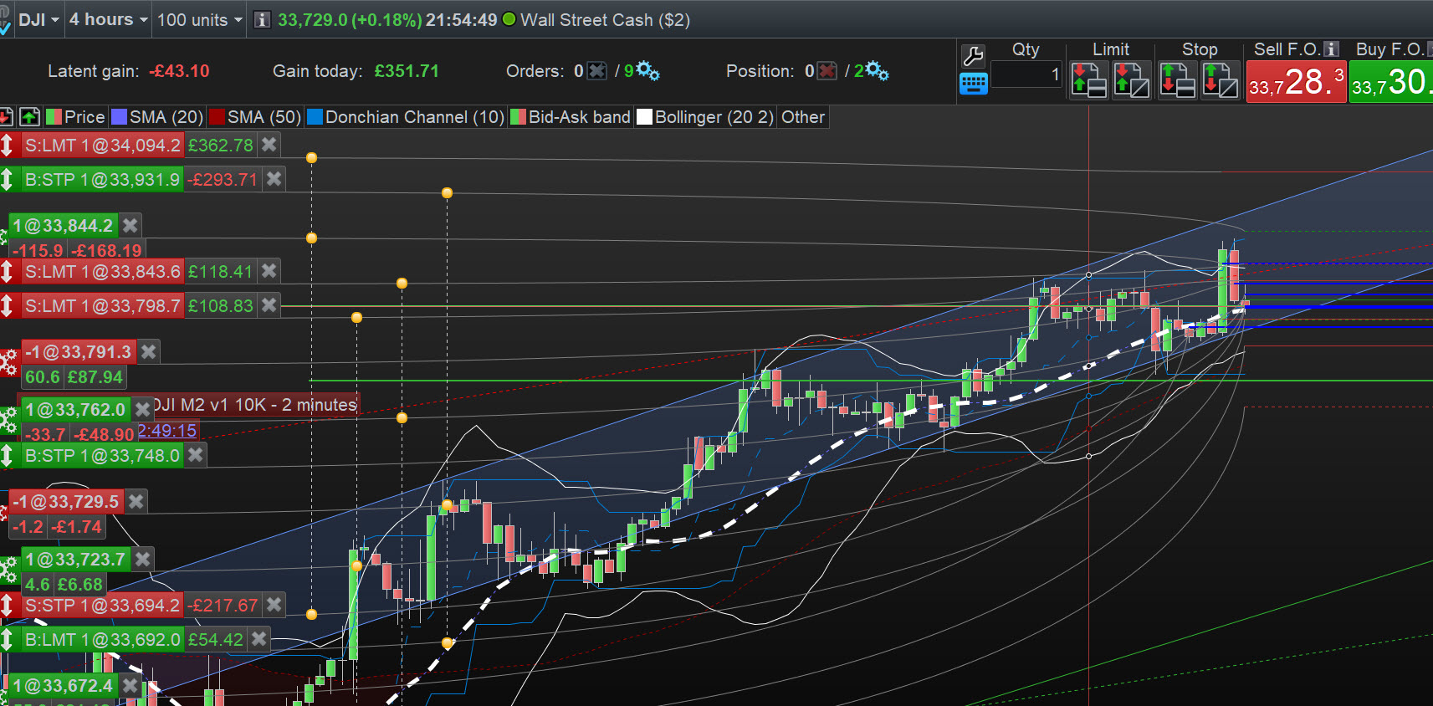The width and height of the screenshot is (1433, 706).
Task: Click the red Sell price button
Action: (x=1296, y=82)
